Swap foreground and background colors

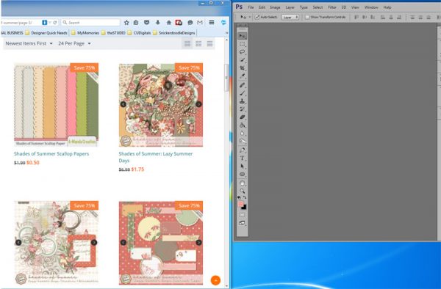click(x=245, y=197)
